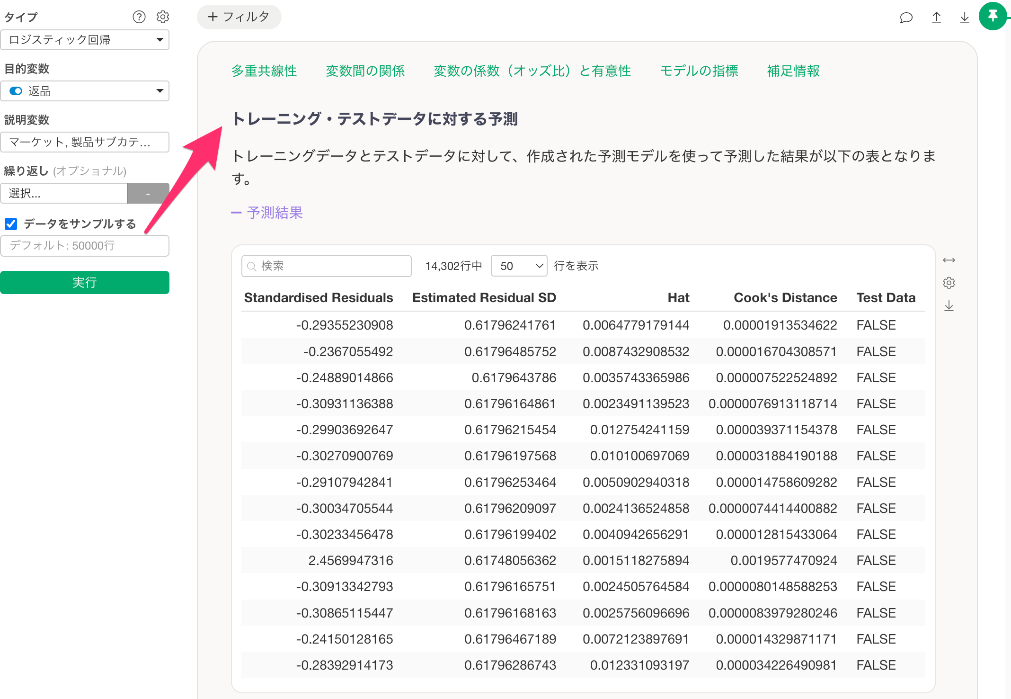Click the 検索 search field

327,266
